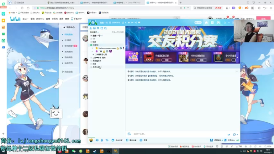Open 'My messages' in bilibili sidebar
Viewport: 274px width, 154px height.
coord(68,57)
